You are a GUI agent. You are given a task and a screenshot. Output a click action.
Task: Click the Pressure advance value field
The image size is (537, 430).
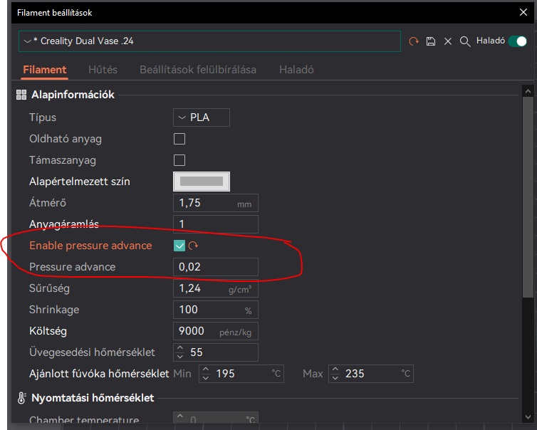click(x=216, y=267)
